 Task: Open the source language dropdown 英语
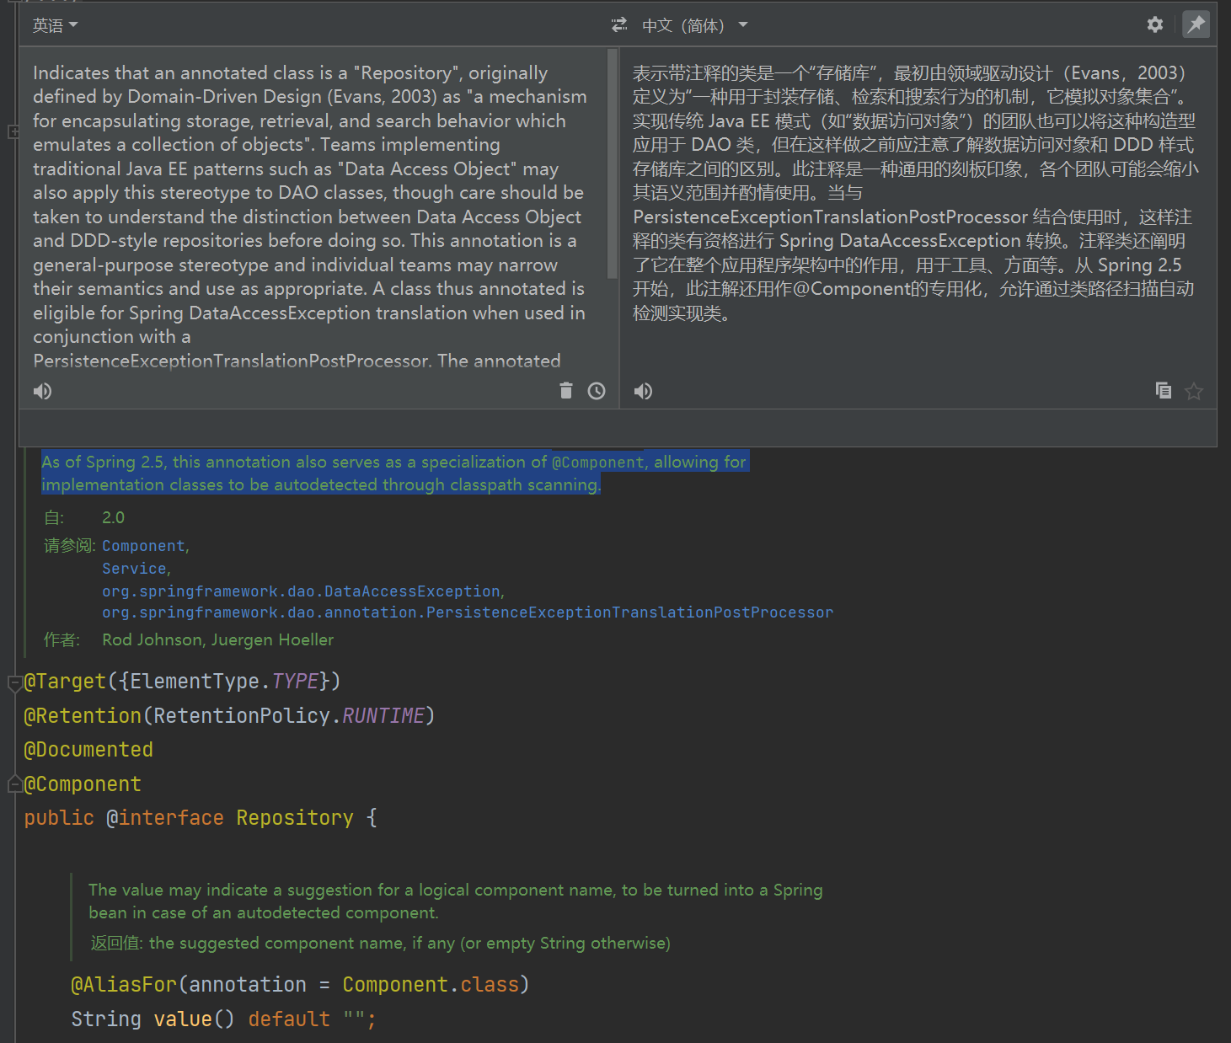coord(56,25)
